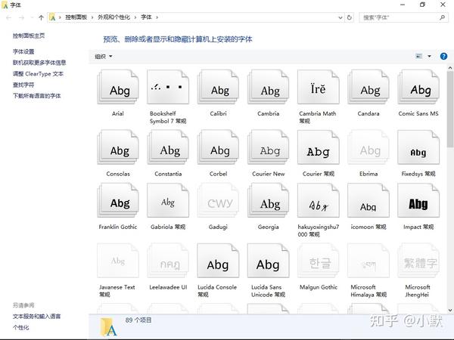The image size is (454, 340).
Task: Expand the chevron after 字体 breadcrumb
Action: point(157,17)
